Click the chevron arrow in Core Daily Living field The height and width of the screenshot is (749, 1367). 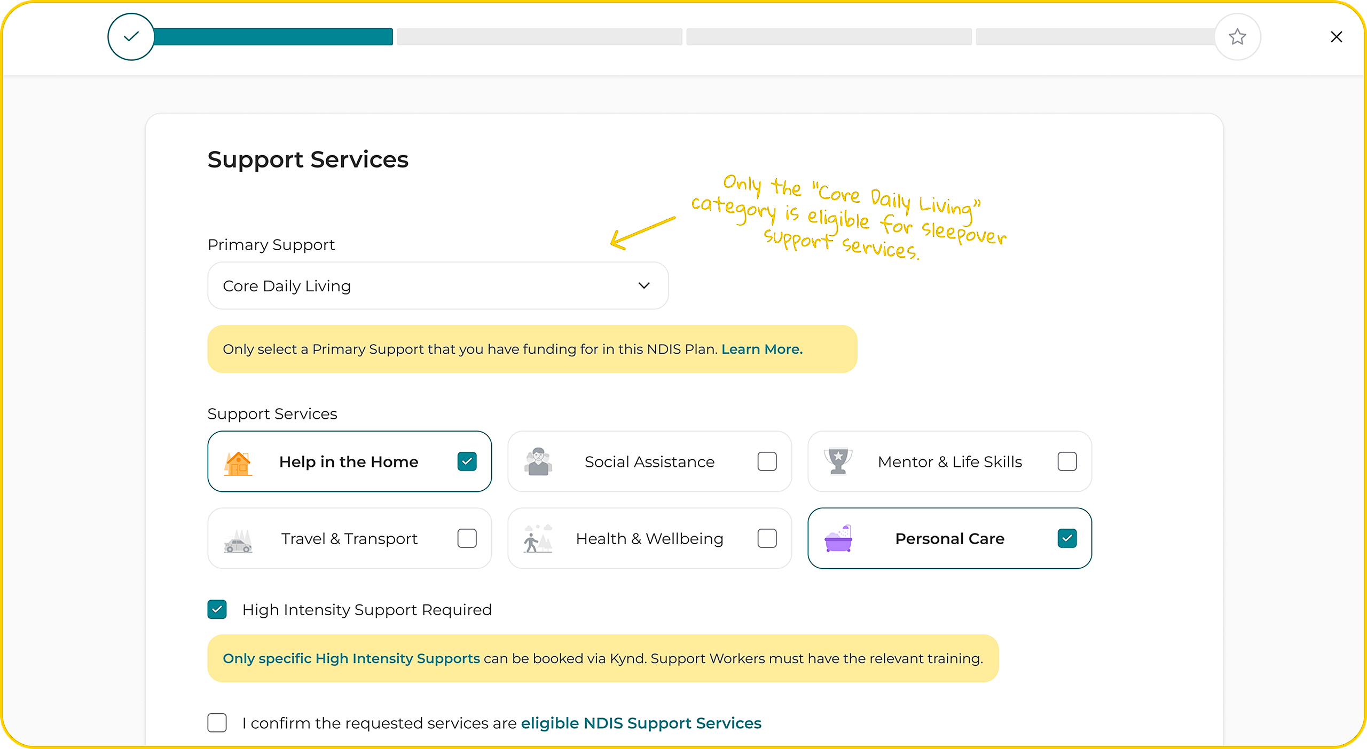click(644, 286)
